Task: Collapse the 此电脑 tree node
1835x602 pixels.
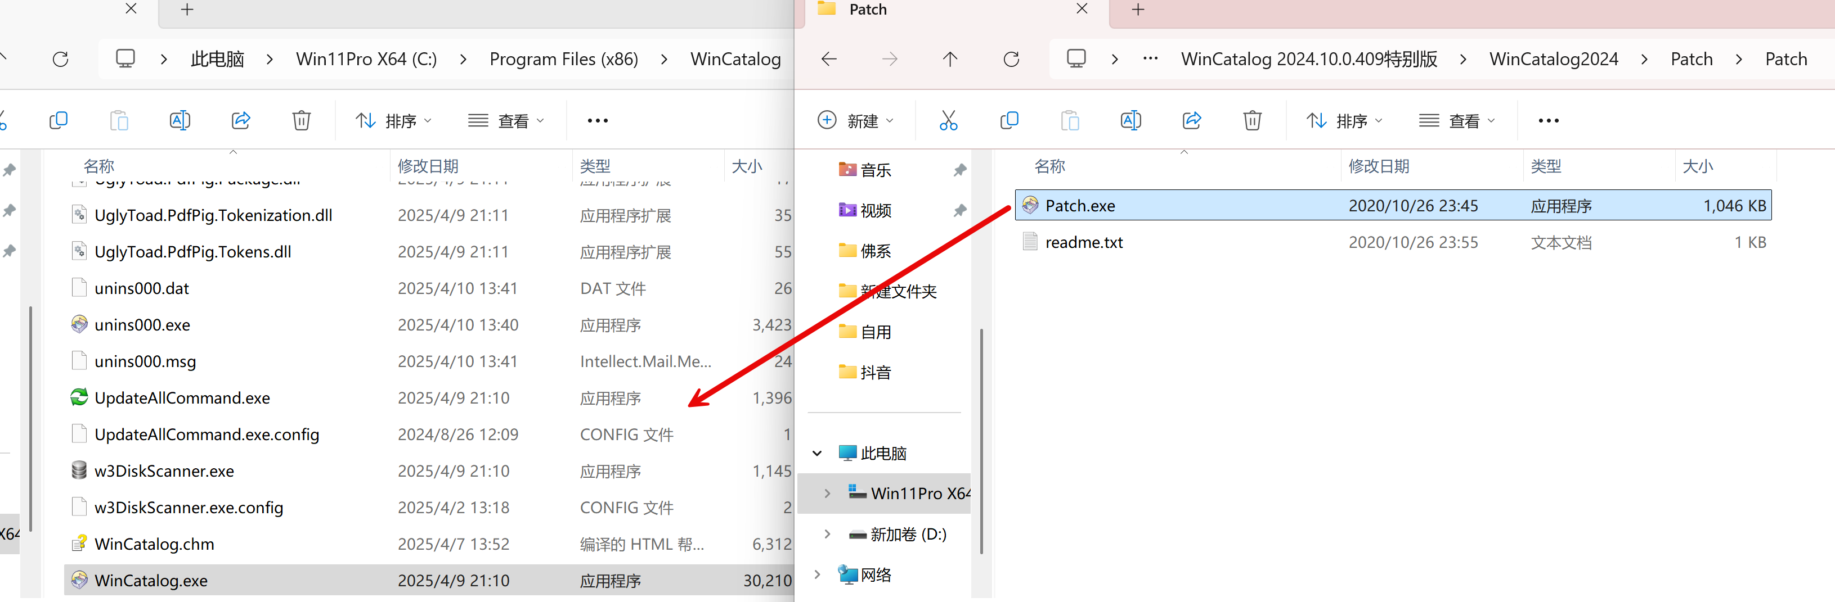Action: (817, 453)
